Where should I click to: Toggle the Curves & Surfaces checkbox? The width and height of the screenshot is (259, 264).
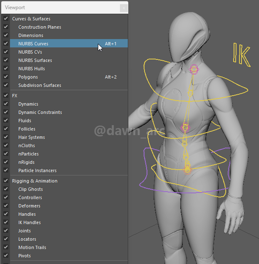pos(6,18)
